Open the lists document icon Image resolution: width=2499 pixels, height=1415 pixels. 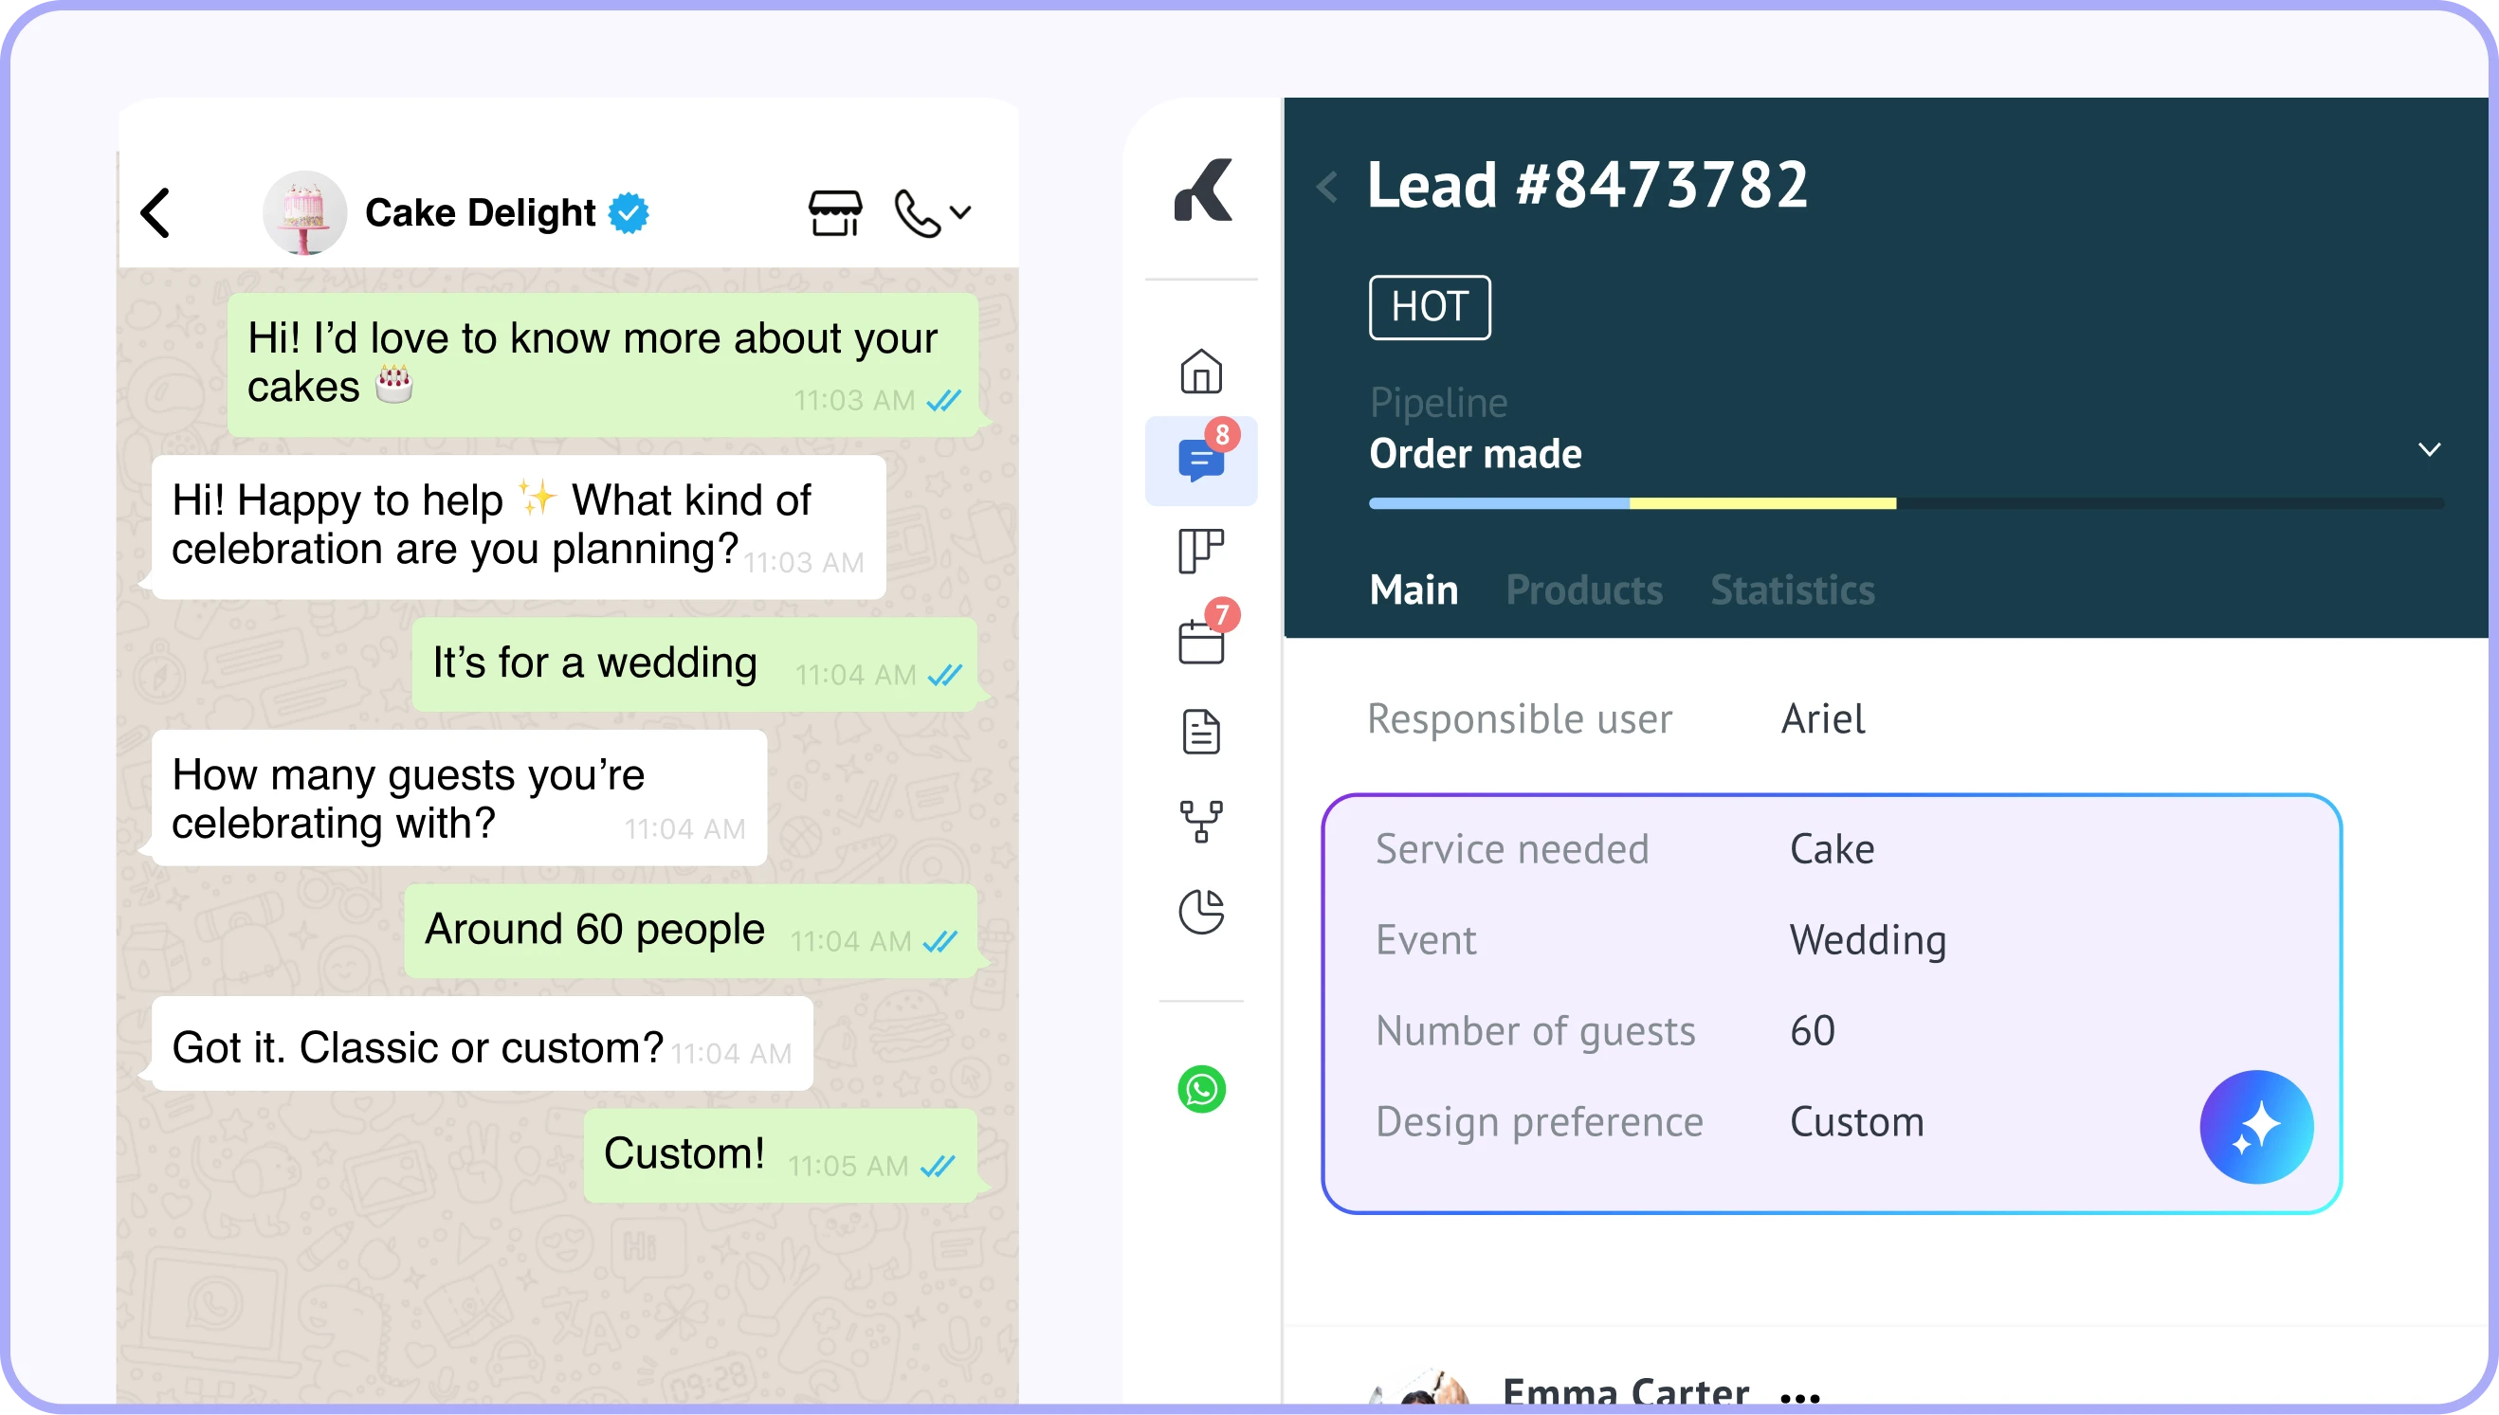pyautogui.click(x=1201, y=732)
